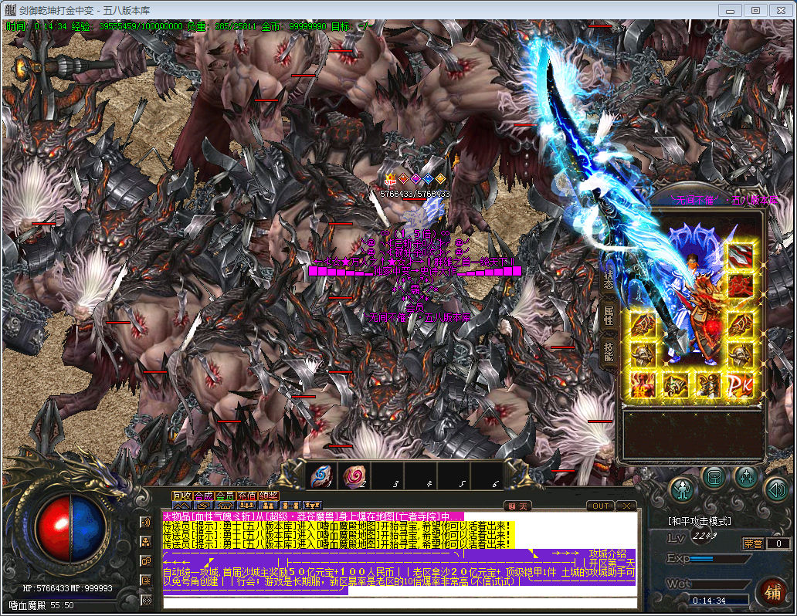Select empty hotbar slot 6
Viewport: 797px width, 616px height.
(x=487, y=477)
